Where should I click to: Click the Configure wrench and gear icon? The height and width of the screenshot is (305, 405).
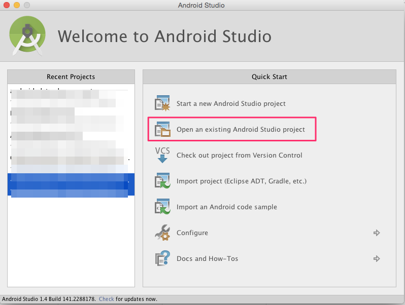(162, 233)
